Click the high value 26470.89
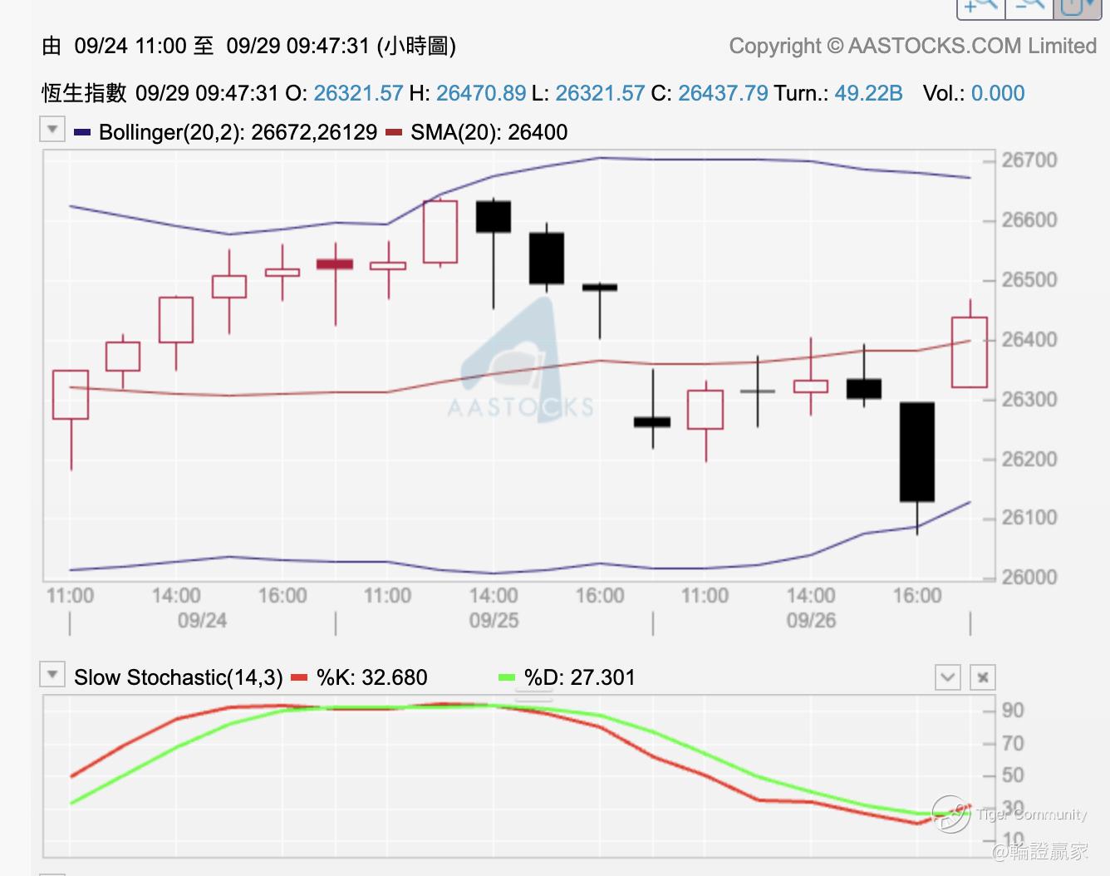Screen dimensions: 1110x876 481,93
